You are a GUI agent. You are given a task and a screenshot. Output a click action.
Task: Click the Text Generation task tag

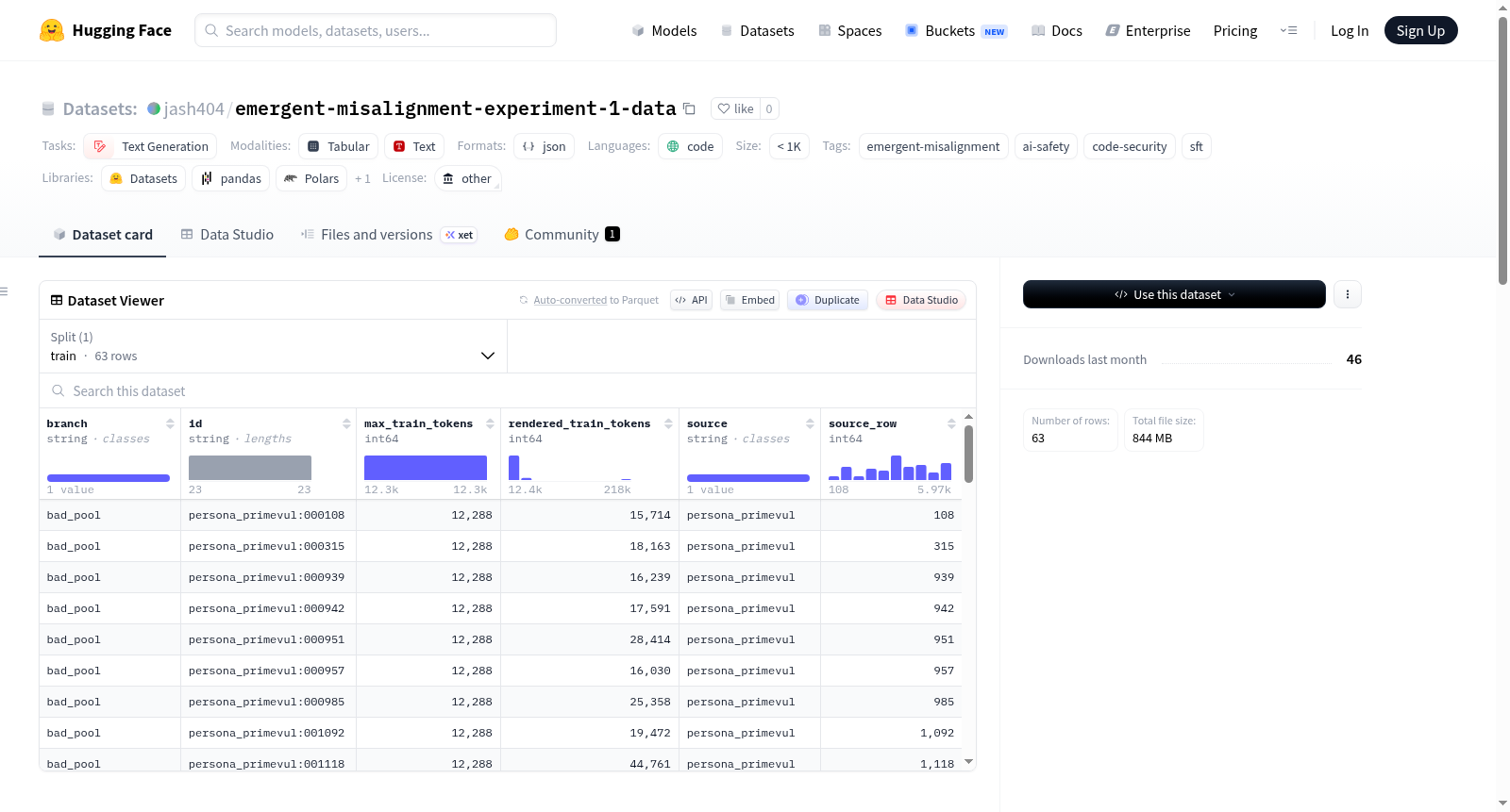click(150, 146)
